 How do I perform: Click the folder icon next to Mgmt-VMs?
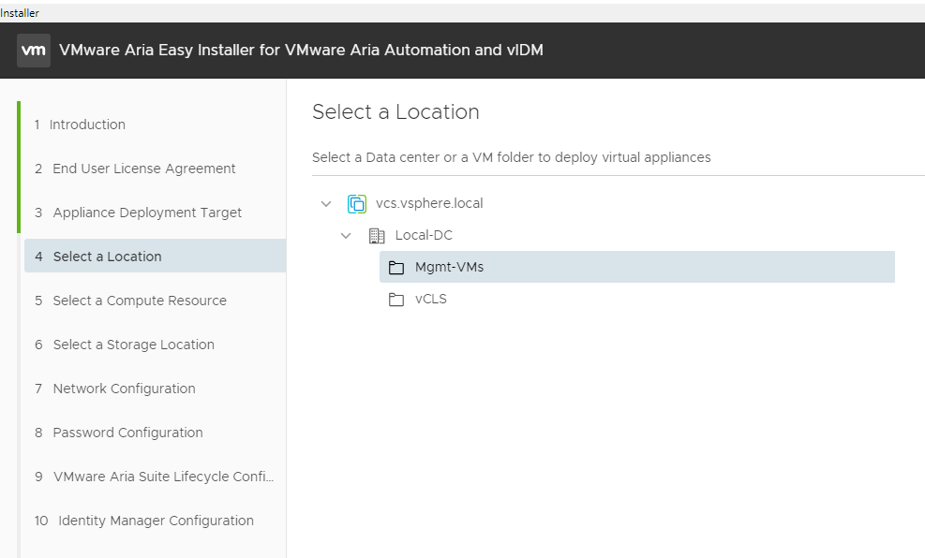click(396, 268)
